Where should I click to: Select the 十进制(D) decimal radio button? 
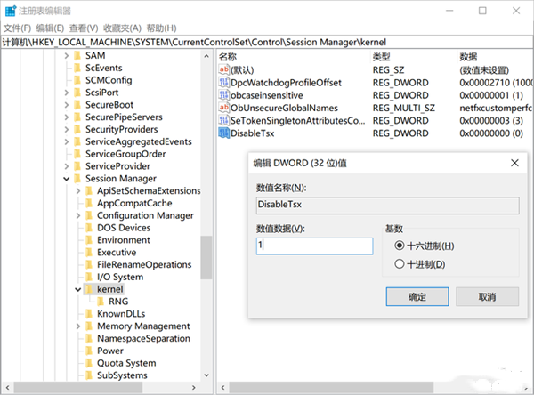coord(400,264)
